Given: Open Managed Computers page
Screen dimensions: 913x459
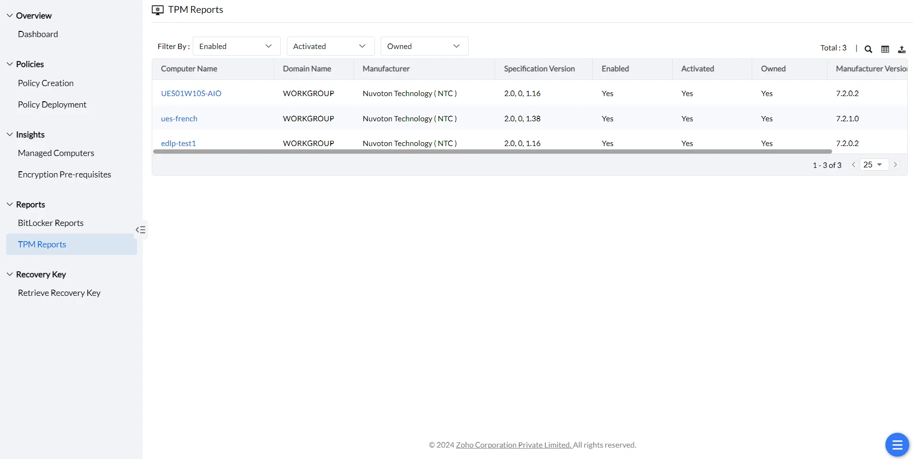Looking at the screenshot, I should (56, 153).
